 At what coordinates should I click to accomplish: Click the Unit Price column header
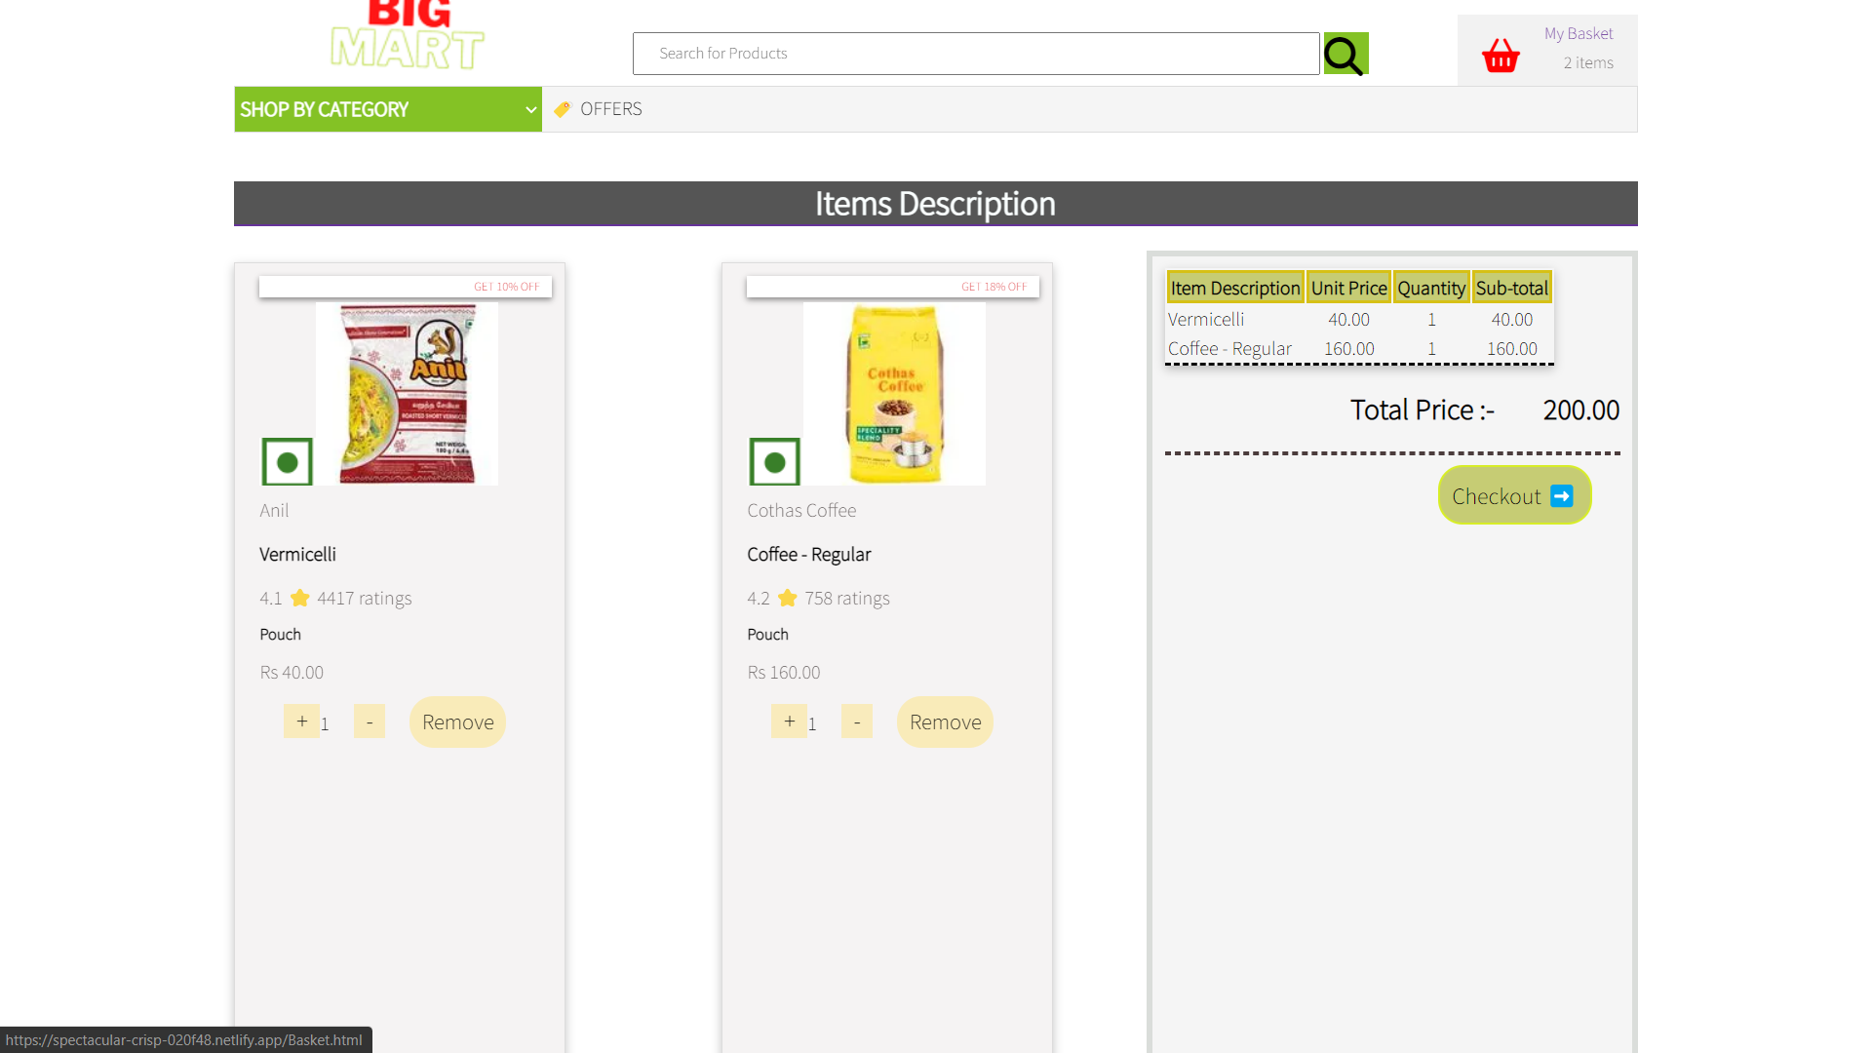pos(1348,288)
